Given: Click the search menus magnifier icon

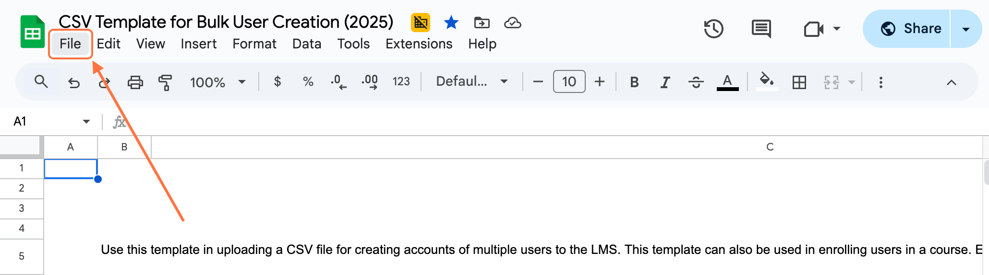Looking at the screenshot, I should 41,82.
